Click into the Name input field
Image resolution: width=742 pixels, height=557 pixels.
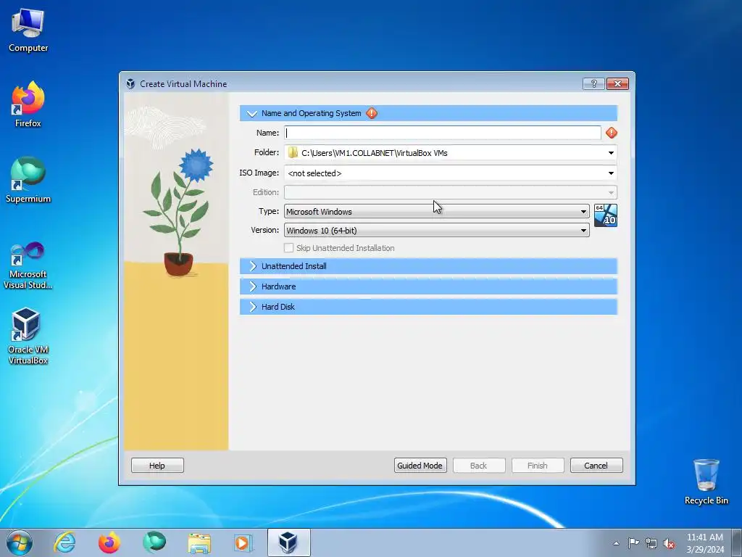coord(443,133)
